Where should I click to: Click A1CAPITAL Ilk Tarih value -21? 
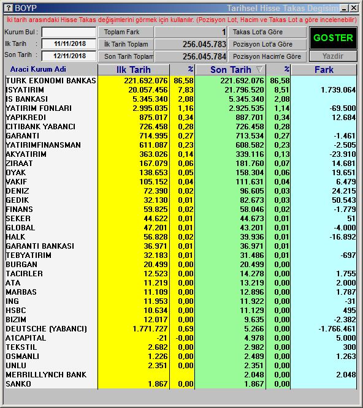pyautogui.click(x=162, y=338)
